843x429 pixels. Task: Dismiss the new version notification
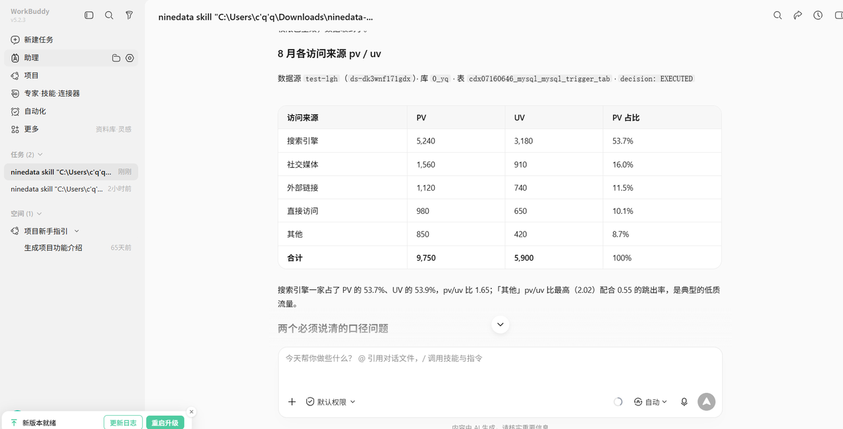192,412
